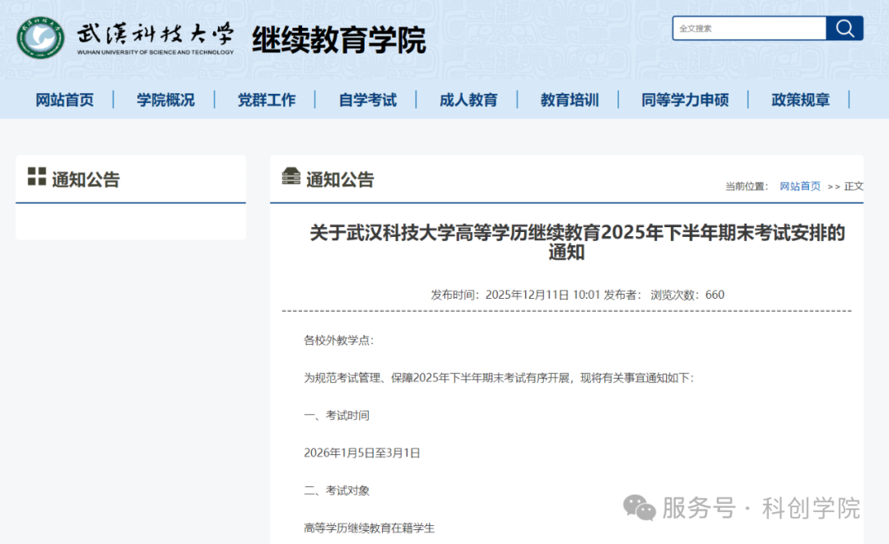Open the 学院概况 navigation menu item

[x=165, y=100]
